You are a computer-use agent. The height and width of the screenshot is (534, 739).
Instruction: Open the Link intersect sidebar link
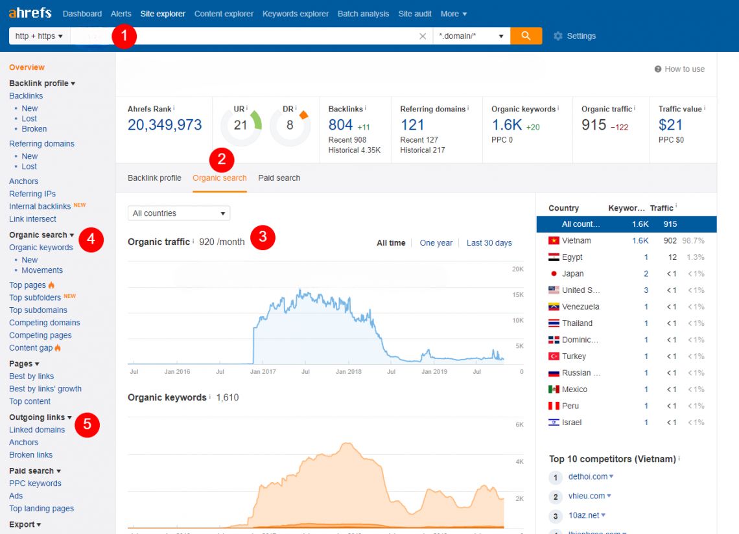pyautogui.click(x=32, y=218)
